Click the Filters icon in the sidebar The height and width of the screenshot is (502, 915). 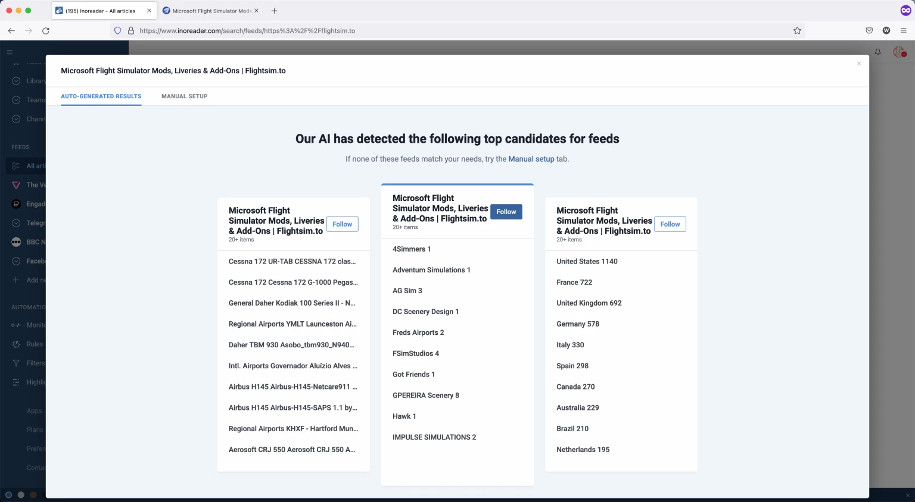click(x=15, y=363)
